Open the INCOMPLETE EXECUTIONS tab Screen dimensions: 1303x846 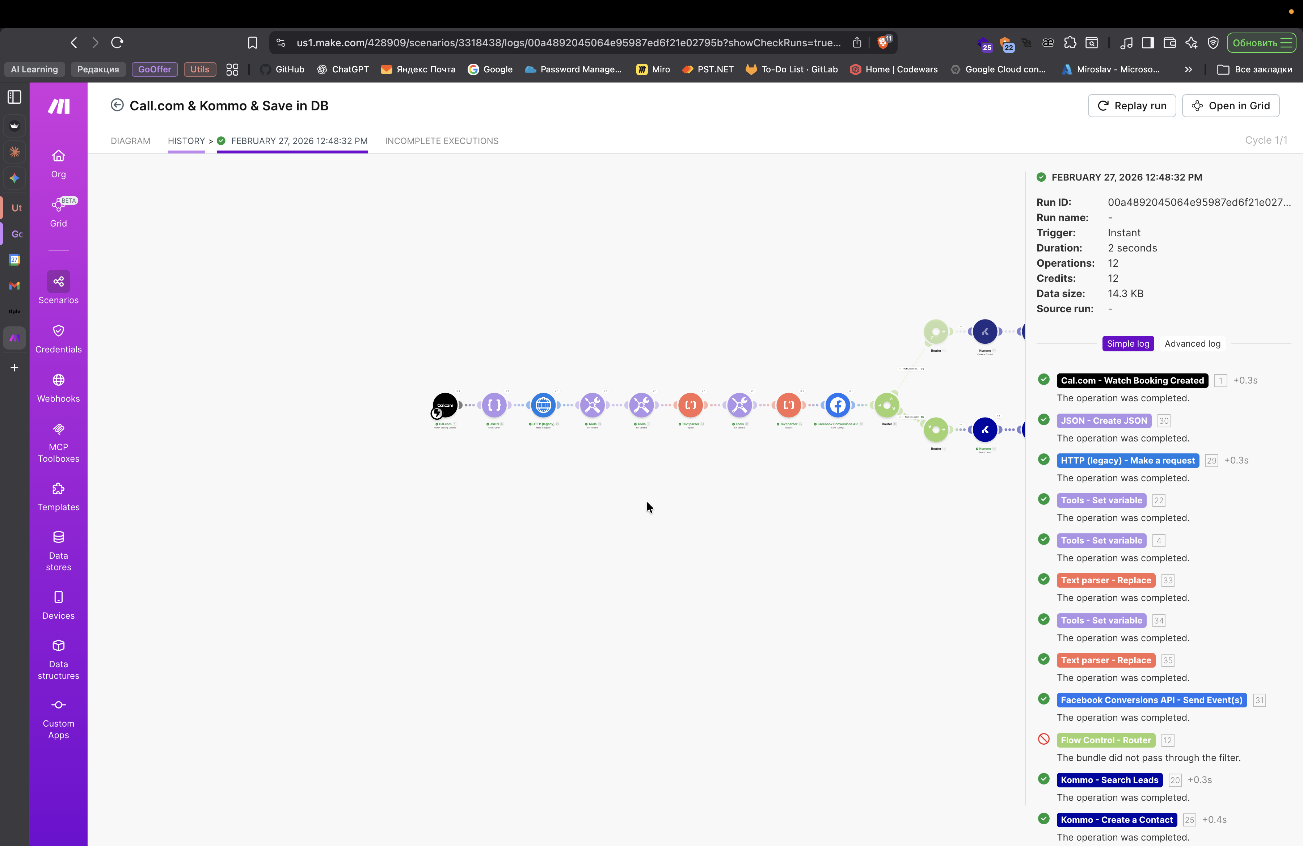tap(441, 141)
